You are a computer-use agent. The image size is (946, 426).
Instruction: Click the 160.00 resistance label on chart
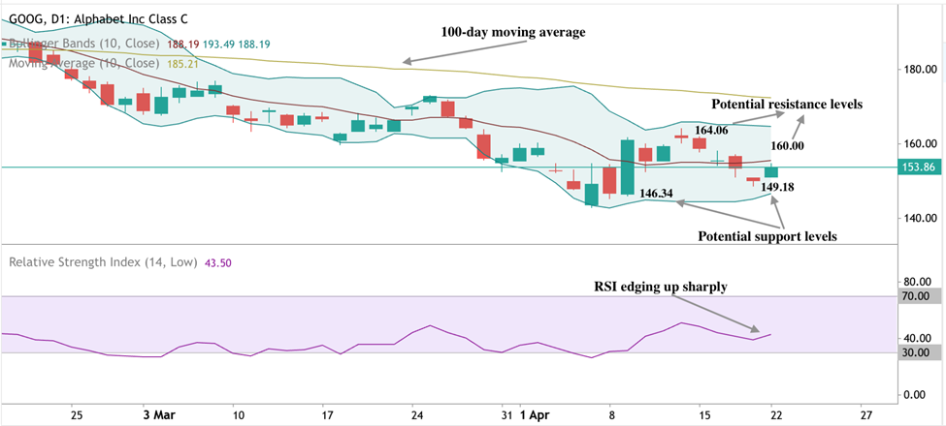(x=788, y=145)
